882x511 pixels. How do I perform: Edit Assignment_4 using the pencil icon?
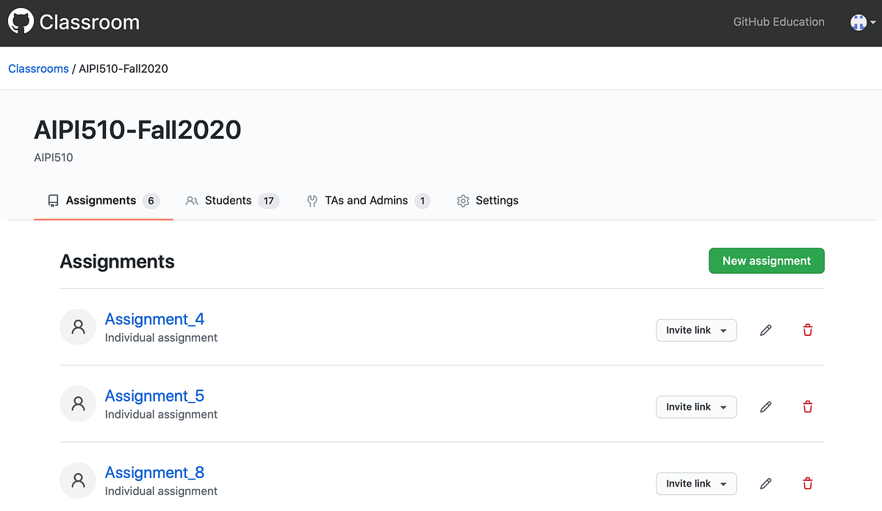[x=765, y=330]
